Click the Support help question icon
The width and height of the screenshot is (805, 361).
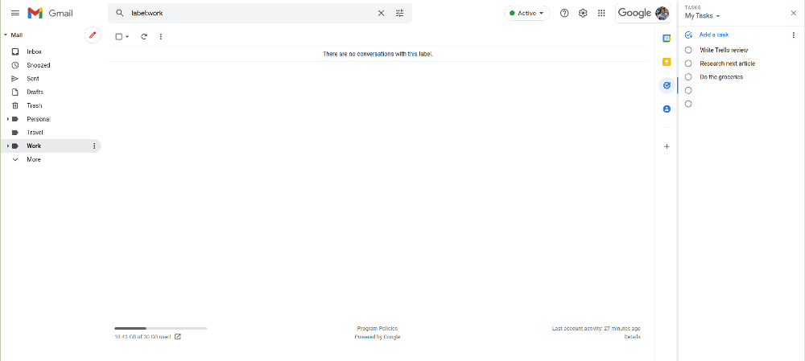click(x=564, y=13)
